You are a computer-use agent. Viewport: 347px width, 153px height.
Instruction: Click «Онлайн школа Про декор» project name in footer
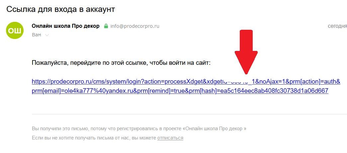[x=215, y=129]
